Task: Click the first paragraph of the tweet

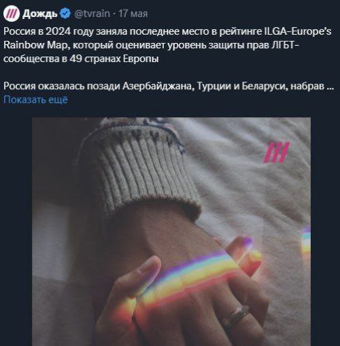Action: pyautogui.click(x=167, y=45)
